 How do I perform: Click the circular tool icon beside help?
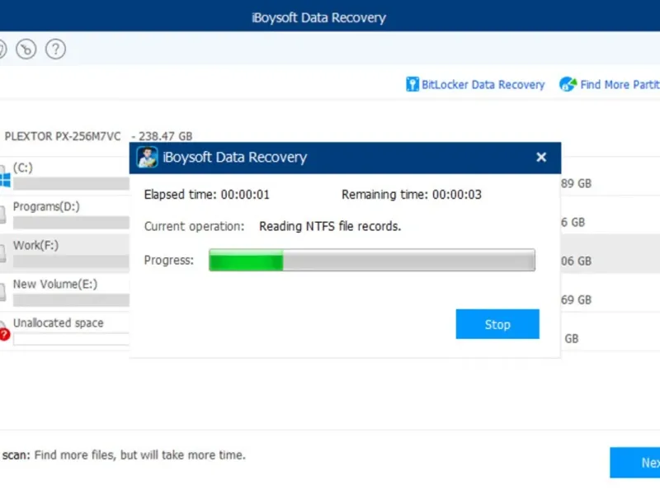tap(26, 49)
